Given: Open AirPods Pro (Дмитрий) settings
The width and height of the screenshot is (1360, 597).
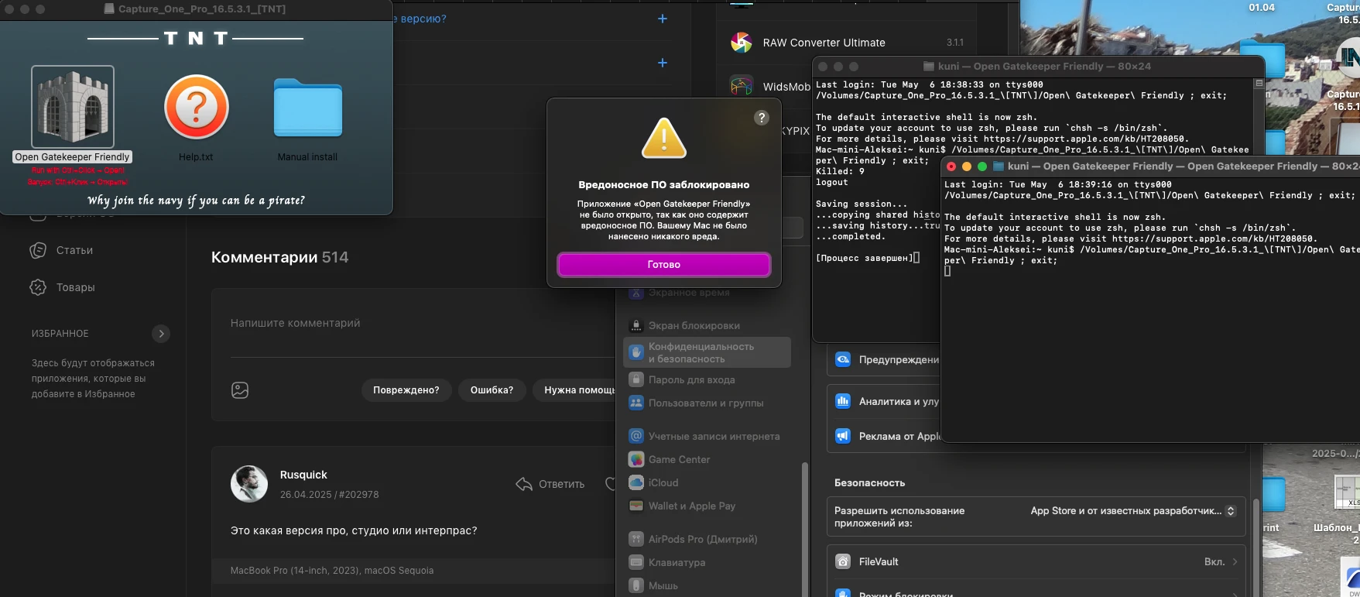Looking at the screenshot, I should click(707, 540).
